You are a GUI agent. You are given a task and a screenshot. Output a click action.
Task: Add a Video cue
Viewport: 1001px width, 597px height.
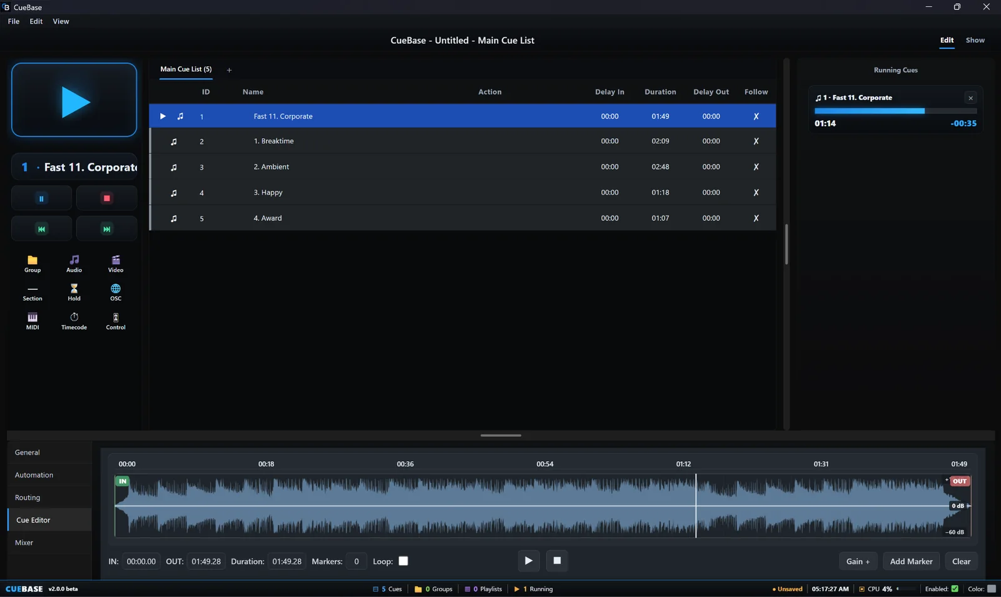(116, 264)
